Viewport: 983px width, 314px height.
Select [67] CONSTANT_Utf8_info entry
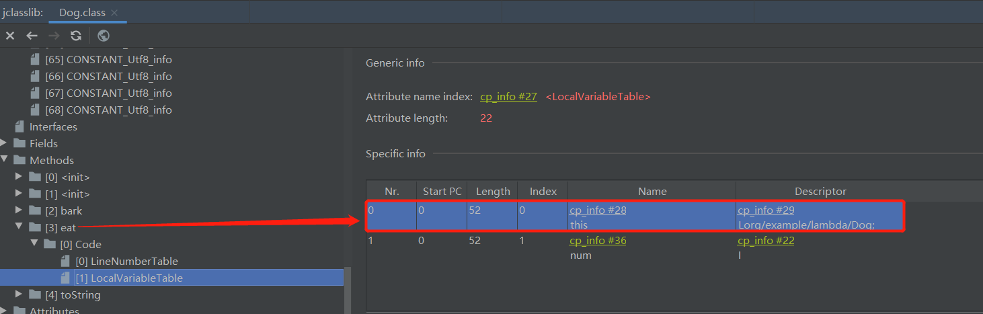point(108,93)
